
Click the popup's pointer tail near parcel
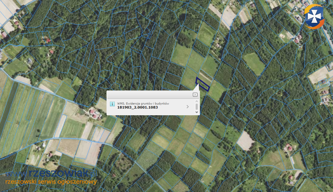tap(196, 88)
